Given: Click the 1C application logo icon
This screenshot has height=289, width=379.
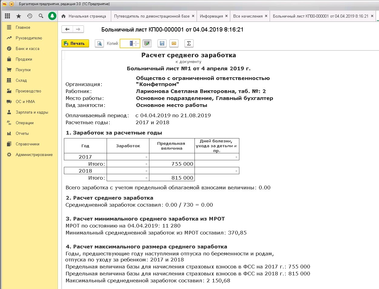Looking at the screenshot, I should [4, 4].
